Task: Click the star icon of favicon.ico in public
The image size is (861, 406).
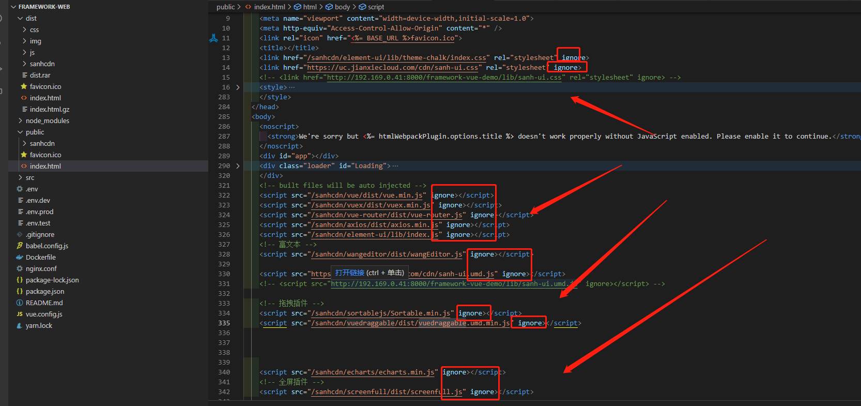Action: click(x=24, y=155)
